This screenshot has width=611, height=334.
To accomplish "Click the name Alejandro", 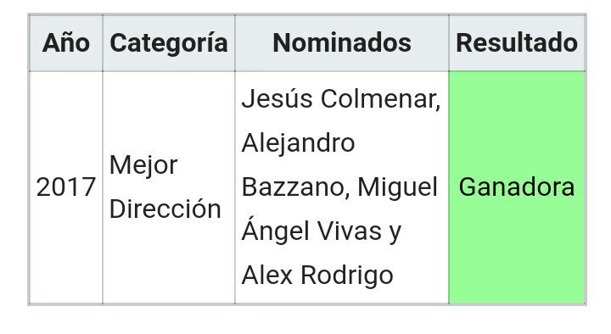I will click(298, 144).
